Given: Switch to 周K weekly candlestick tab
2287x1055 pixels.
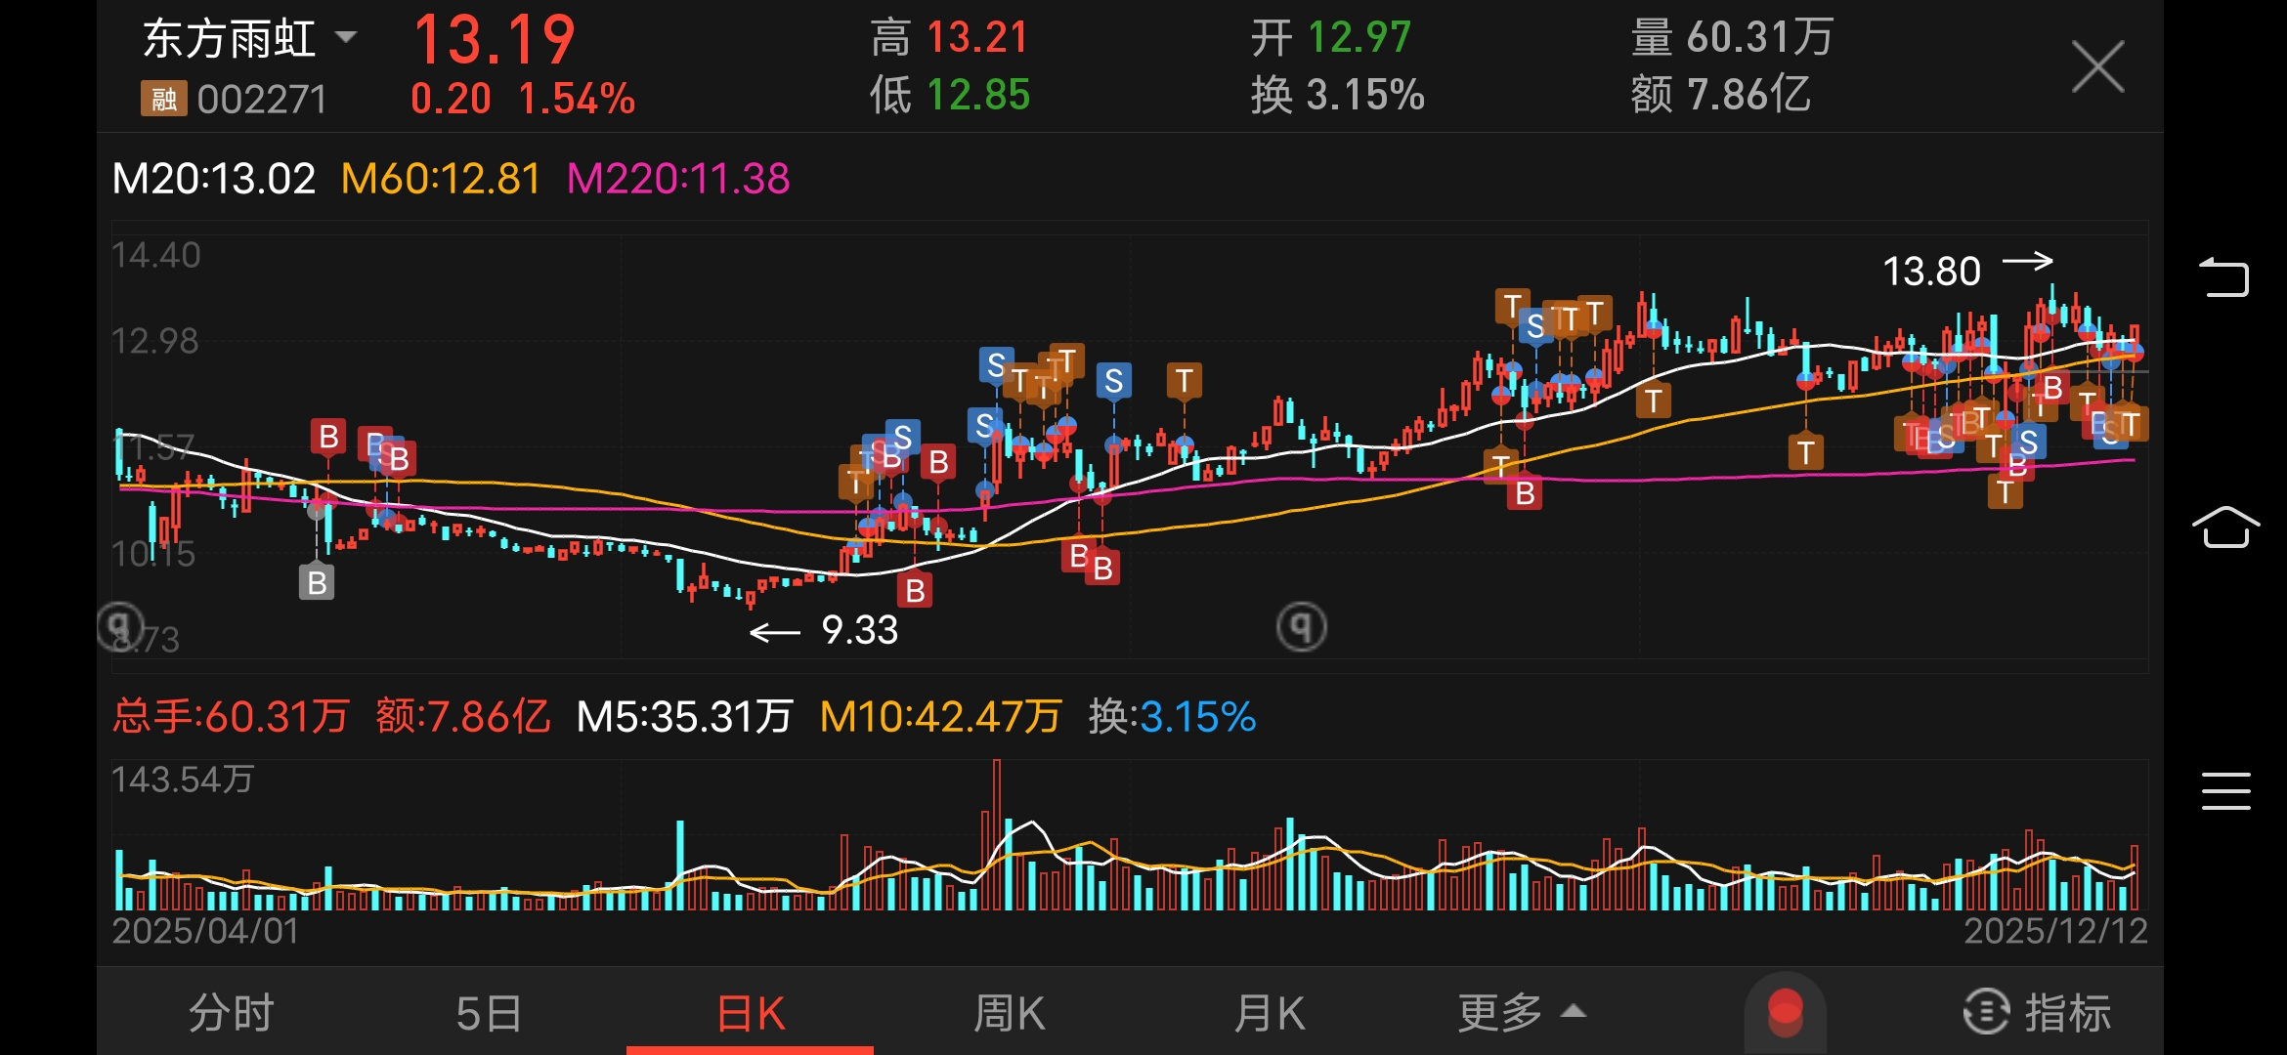Looking at the screenshot, I should 1009,1012.
